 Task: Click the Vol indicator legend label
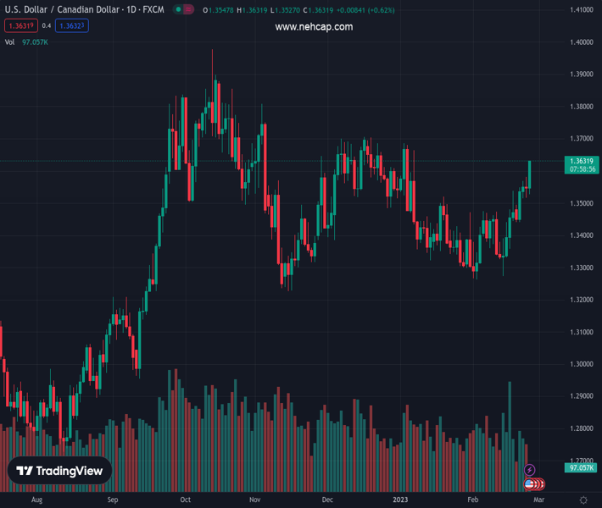(x=9, y=42)
